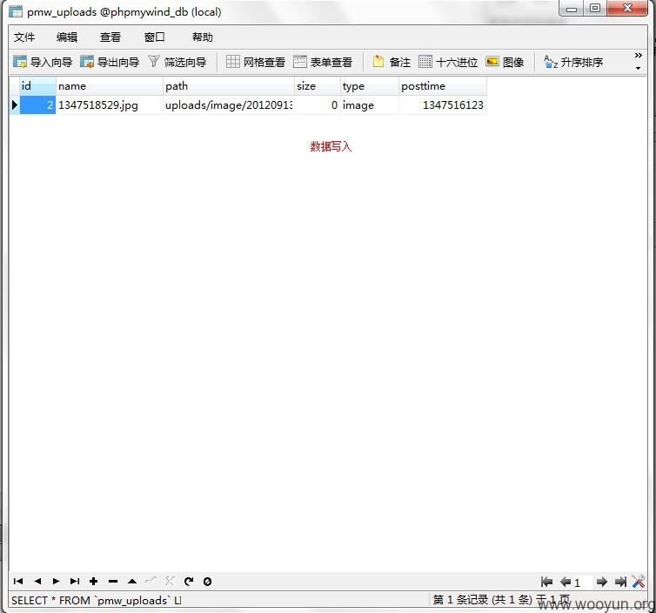The image size is (656, 613).
Task: Add a new record with plus
Action: [94, 581]
